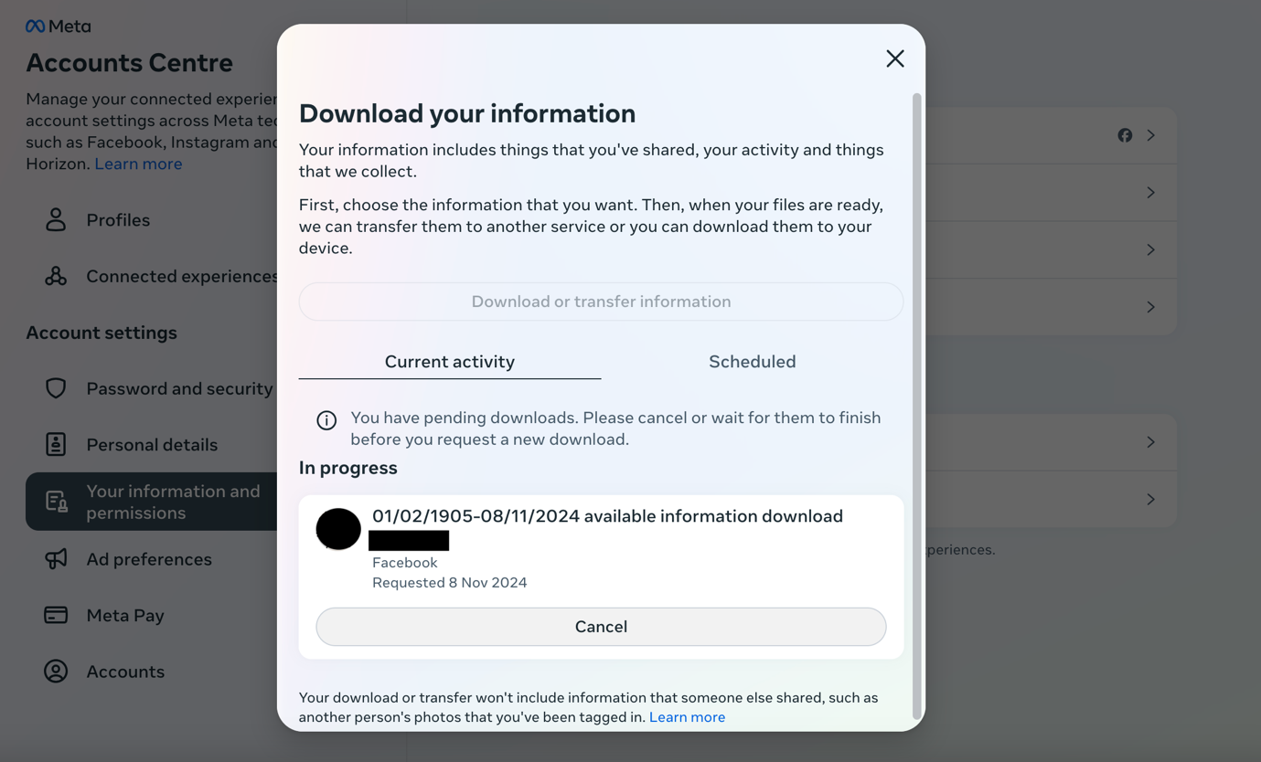Viewport: 1261px width, 762px height.
Task: Click the Accounts user circle icon
Action: coord(56,672)
